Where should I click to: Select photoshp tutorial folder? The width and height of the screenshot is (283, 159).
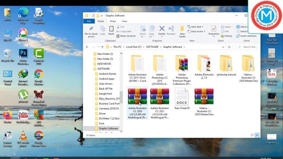(x=226, y=66)
